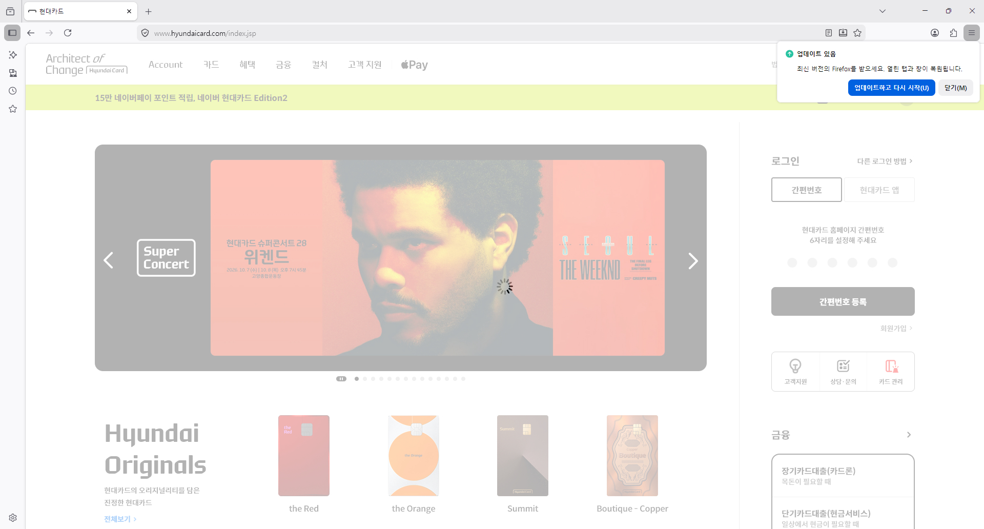The height and width of the screenshot is (529, 984).
Task: Open the AI chatbot sidebar panel
Action: coord(13,55)
